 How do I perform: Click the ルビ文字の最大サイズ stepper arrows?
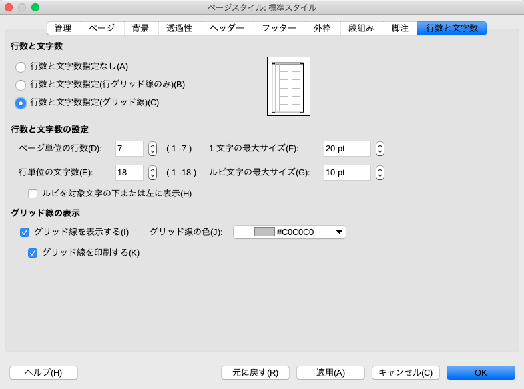click(380, 173)
